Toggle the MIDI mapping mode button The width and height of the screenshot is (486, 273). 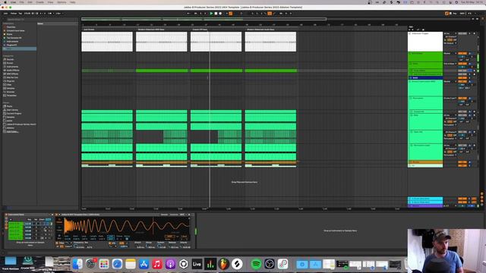point(462,14)
